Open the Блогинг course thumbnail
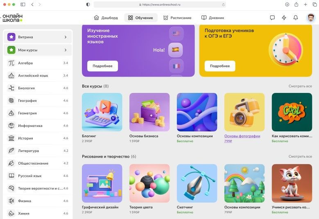Image resolution: width=319 pixels, height=219 pixels. click(102, 112)
